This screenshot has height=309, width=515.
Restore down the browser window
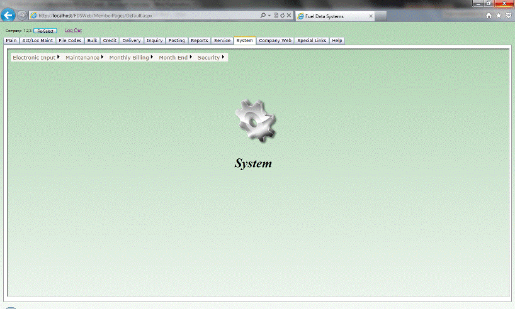pyautogui.click(x=489, y=4)
